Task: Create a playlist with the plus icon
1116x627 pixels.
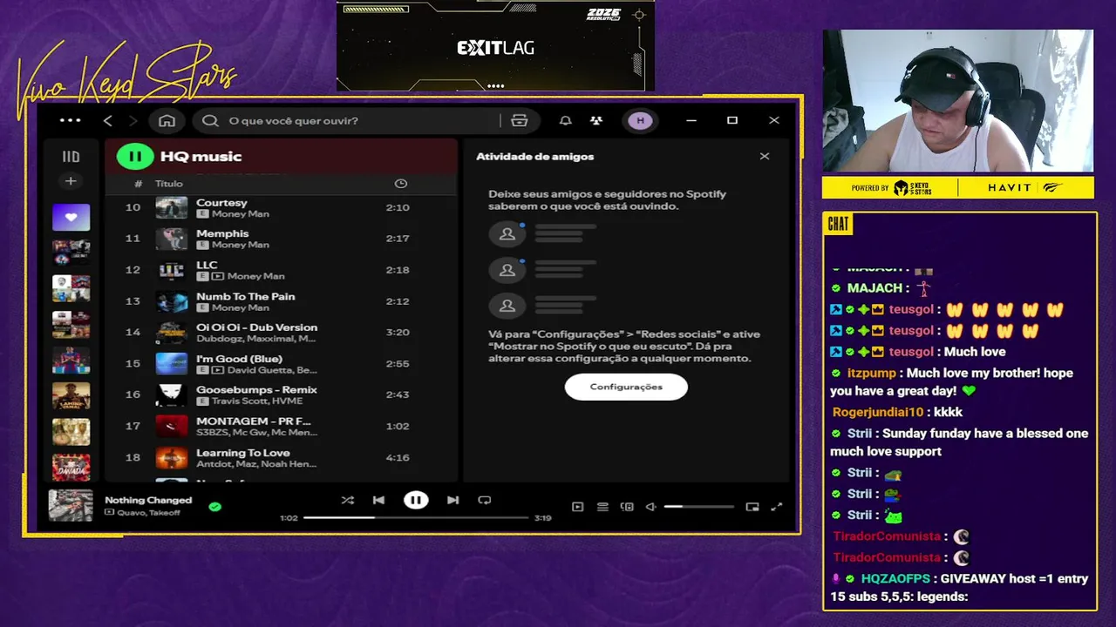Action: [71, 181]
